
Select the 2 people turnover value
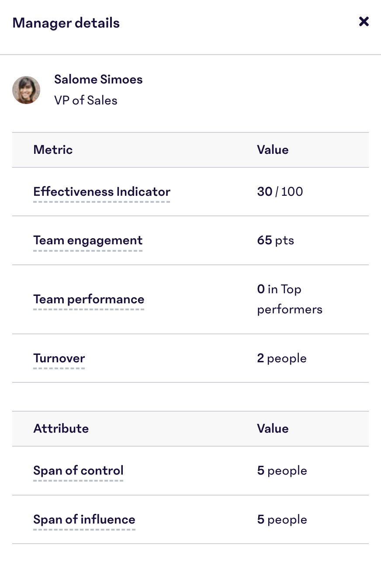click(282, 358)
